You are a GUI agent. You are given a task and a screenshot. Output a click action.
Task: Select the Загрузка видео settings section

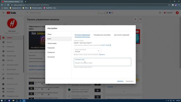(59, 43)
